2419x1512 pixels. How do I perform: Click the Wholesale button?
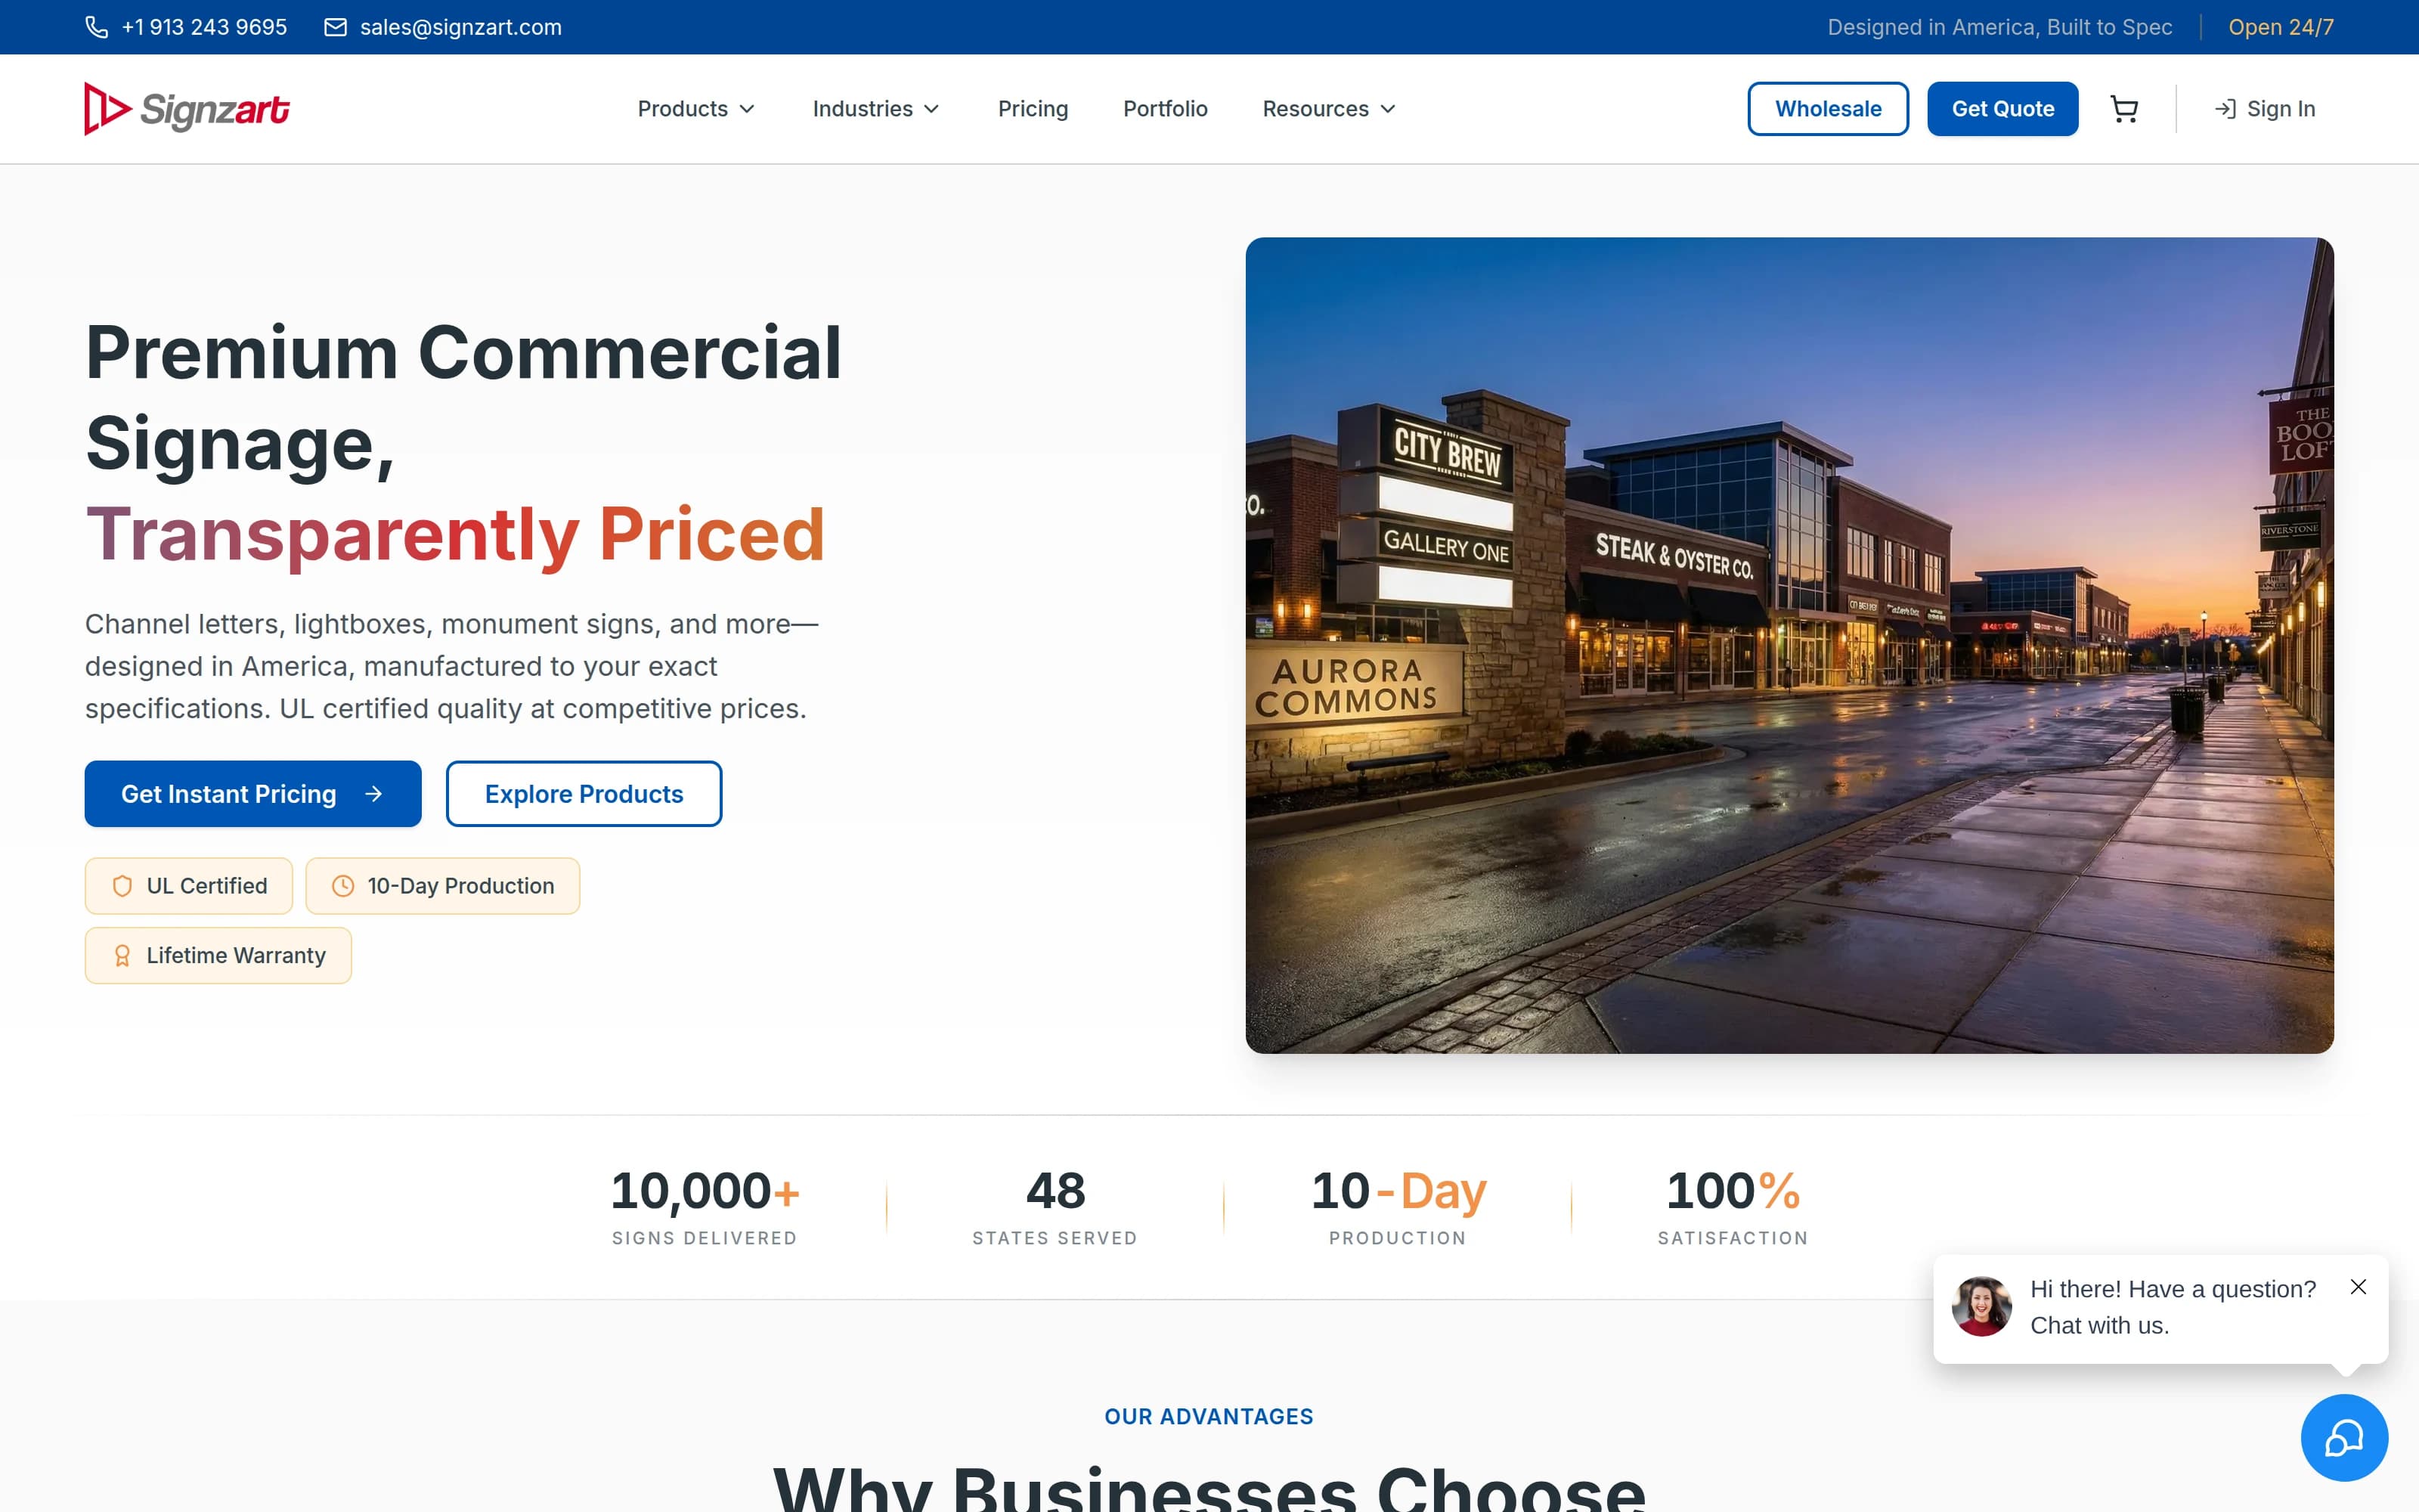(x=1829, y=109)
